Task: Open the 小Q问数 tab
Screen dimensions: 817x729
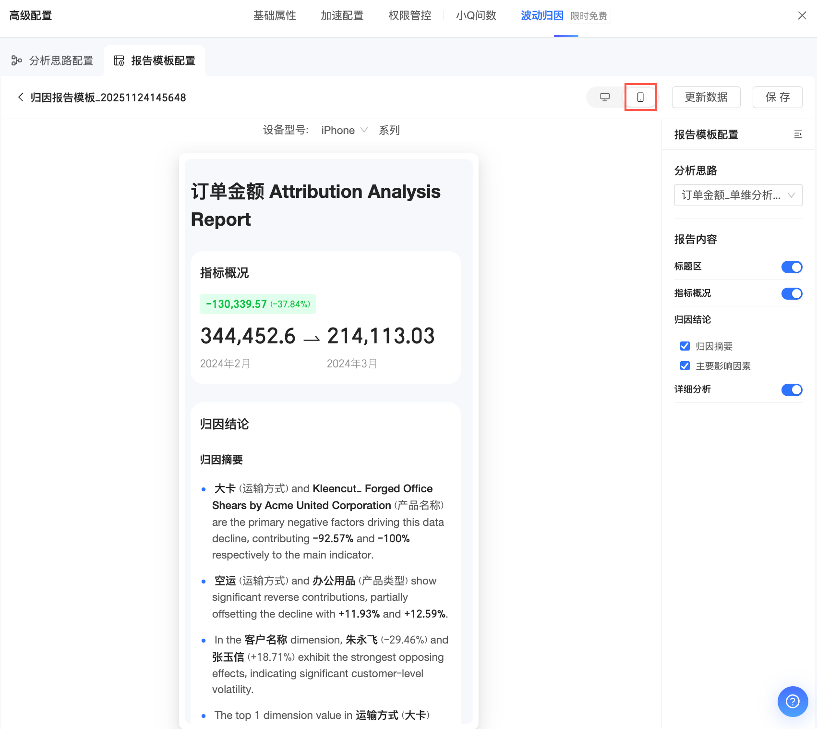Action: (476, 16)
